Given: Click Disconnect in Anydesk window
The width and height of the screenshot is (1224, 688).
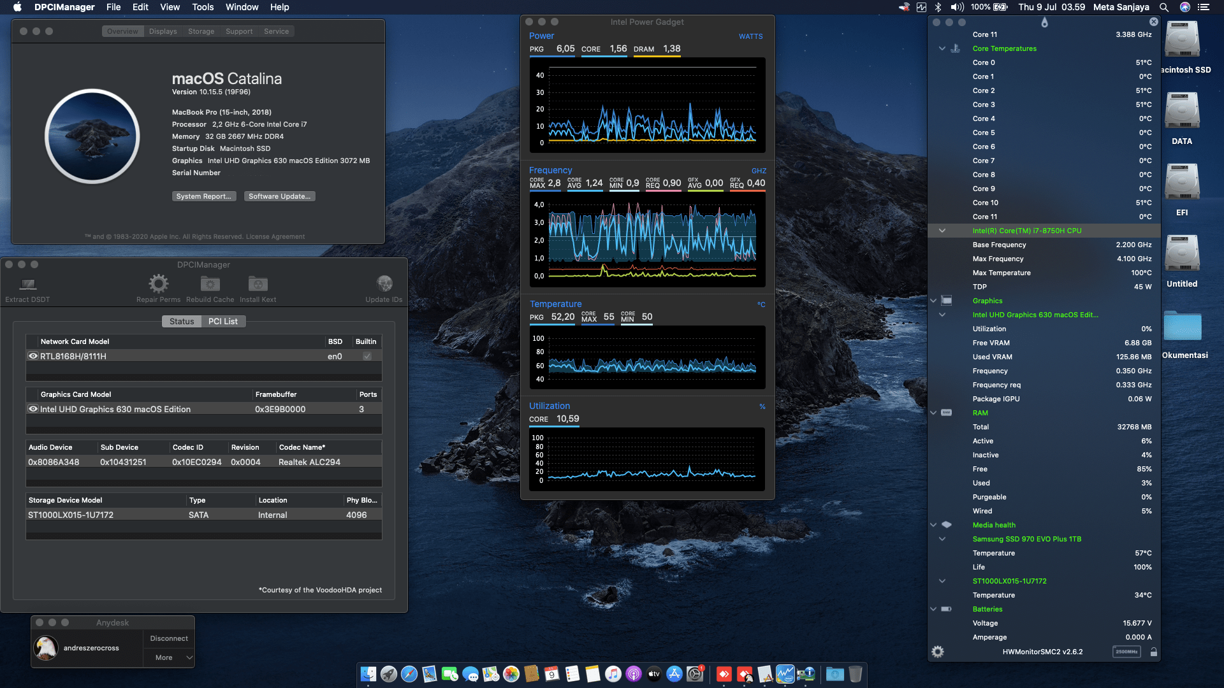Looking at the screenshot, I should (169, 638).
